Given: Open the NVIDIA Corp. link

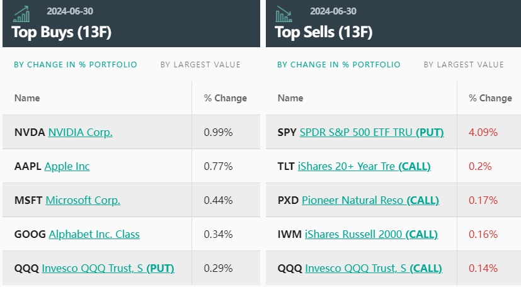Looking at the screenshot, I should coord(80,132).
